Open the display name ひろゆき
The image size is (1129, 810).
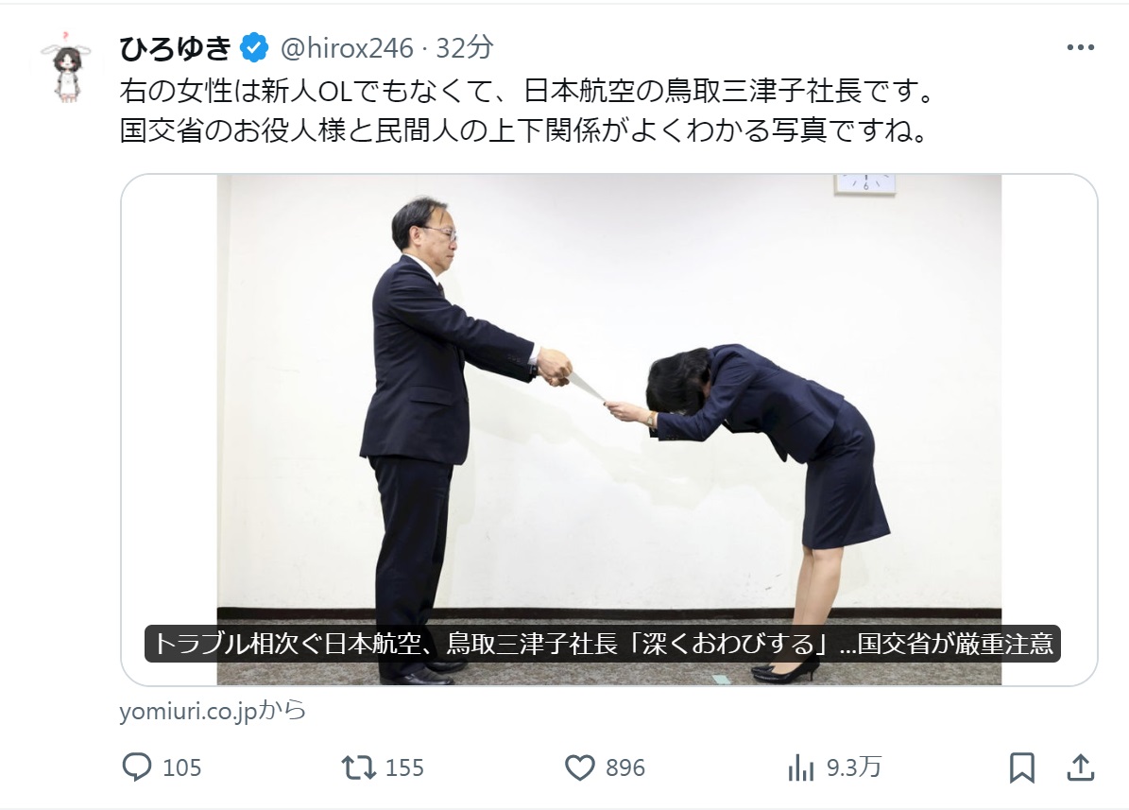tap(175, 48)
